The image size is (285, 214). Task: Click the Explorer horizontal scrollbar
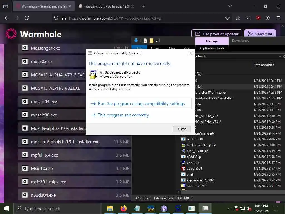pos(233,192)
